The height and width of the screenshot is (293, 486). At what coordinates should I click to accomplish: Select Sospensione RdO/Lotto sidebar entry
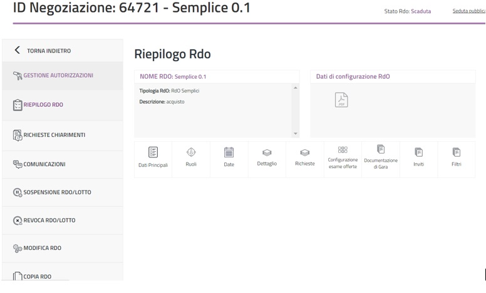(x=57, y=192)
